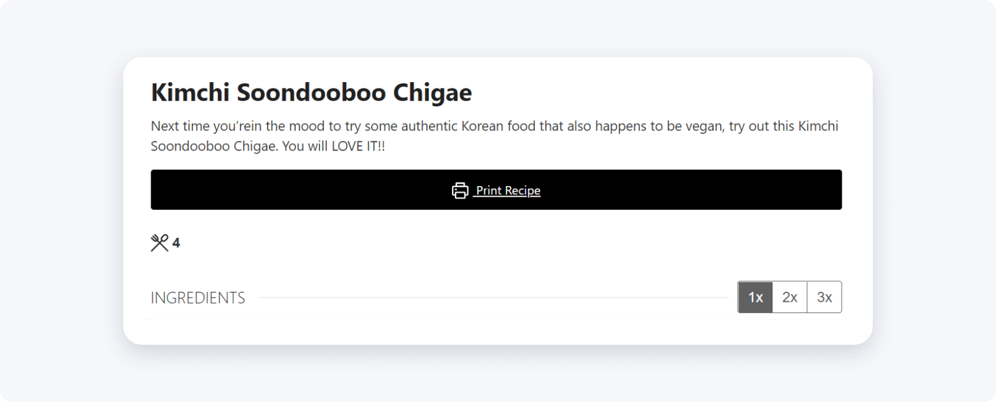This screenshot has width=996, height=402.
Task: Click the printer icon
Action: click(459, 190)
